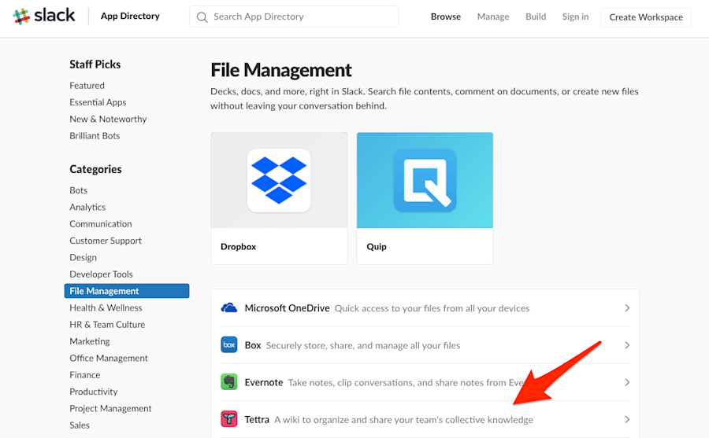This screenshot has width=709, height=438.
Task: Open the Build menu item
Action: click(x=536, y=17)
